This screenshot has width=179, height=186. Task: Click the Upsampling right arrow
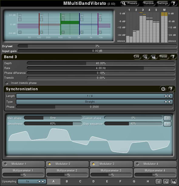[43, 181]
